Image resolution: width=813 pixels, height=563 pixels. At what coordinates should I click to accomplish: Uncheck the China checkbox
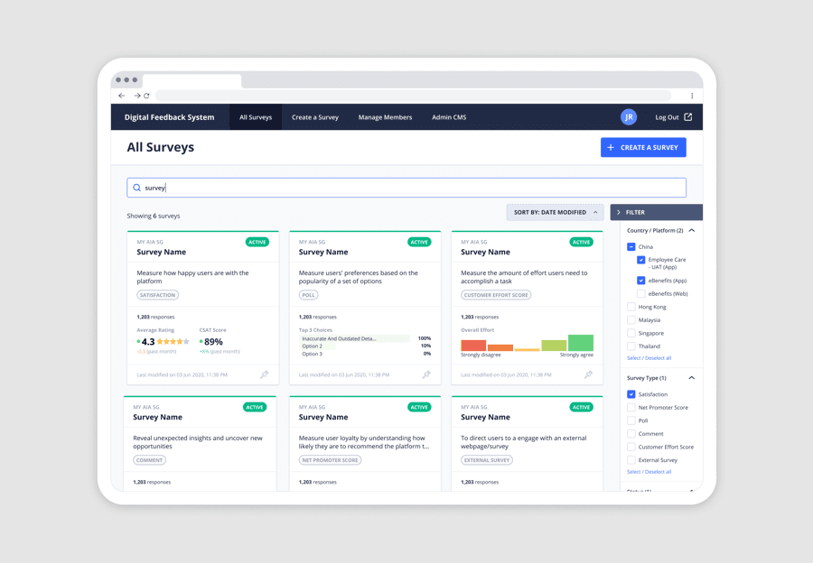[x=631, y=246]
